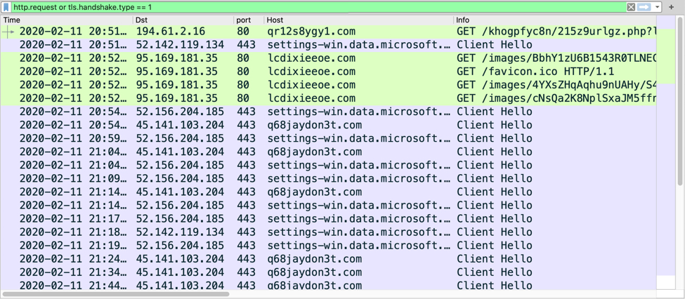Image resolution: width=685 pixels, height=299 pixels.
Task: Open the recent filters dropdown
Action: tap(657, 7)
